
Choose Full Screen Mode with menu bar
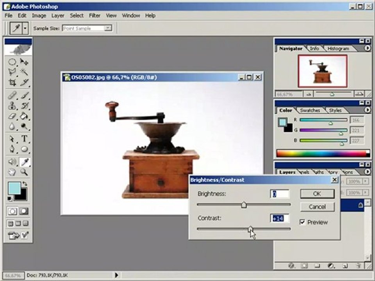coord(18,224)
